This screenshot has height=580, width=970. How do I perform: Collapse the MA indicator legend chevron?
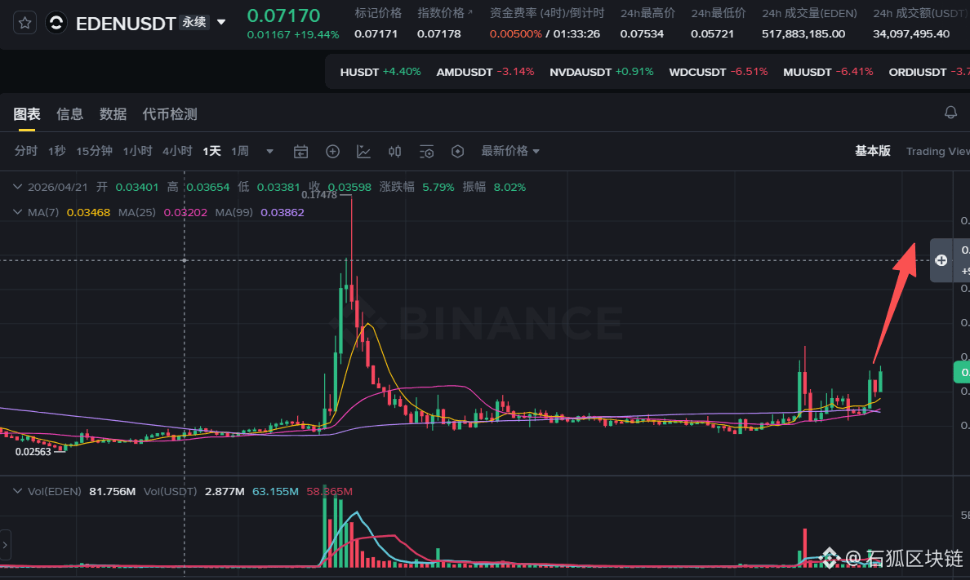click(x=17, y=212)
